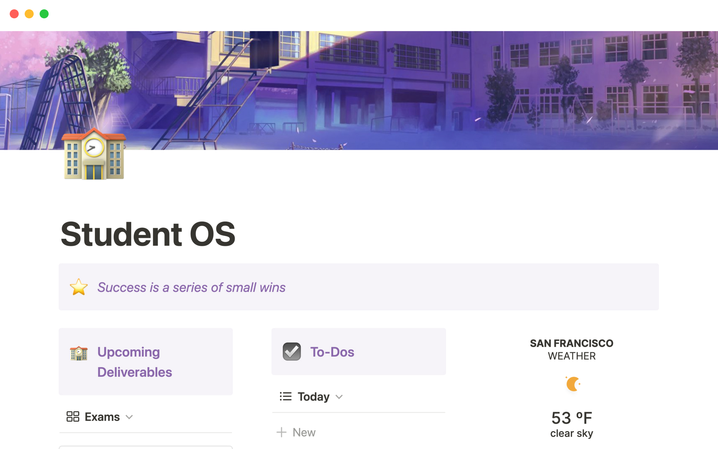718x449 pixels.
Task: Click the list view icon next to Today
Action: [x=285, y=396]
